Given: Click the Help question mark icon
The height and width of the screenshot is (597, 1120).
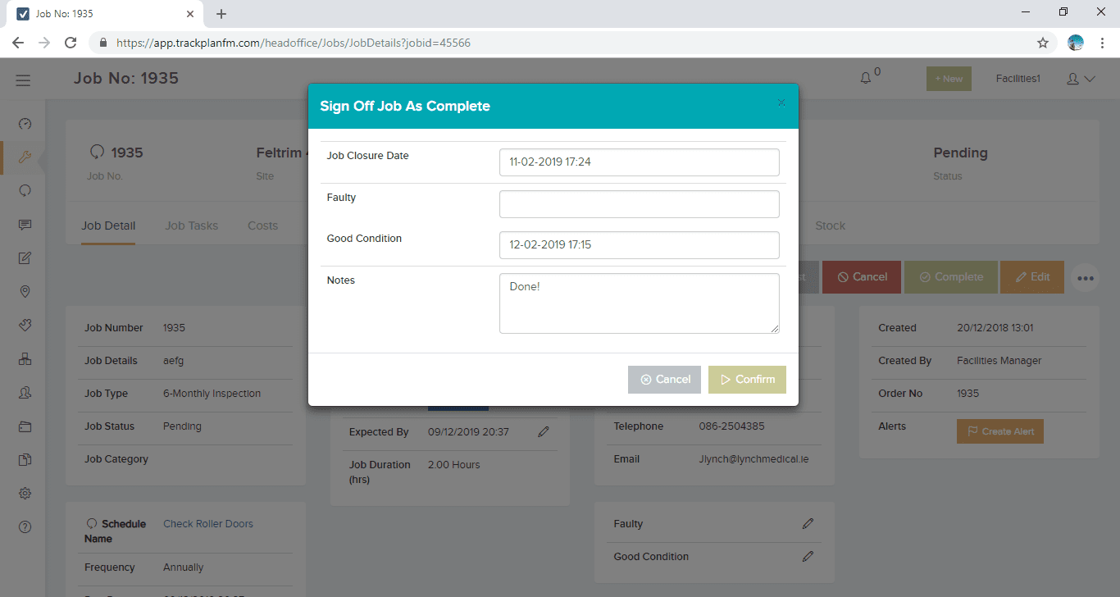Looking at the screenshot, I should (24, 526).
